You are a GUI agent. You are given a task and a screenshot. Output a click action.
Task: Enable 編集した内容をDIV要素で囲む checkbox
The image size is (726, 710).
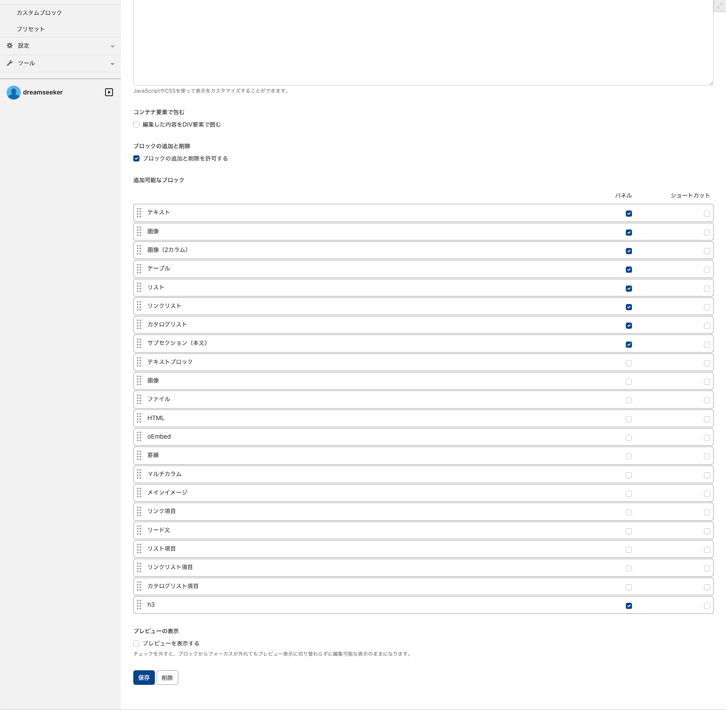click(136, 124)
